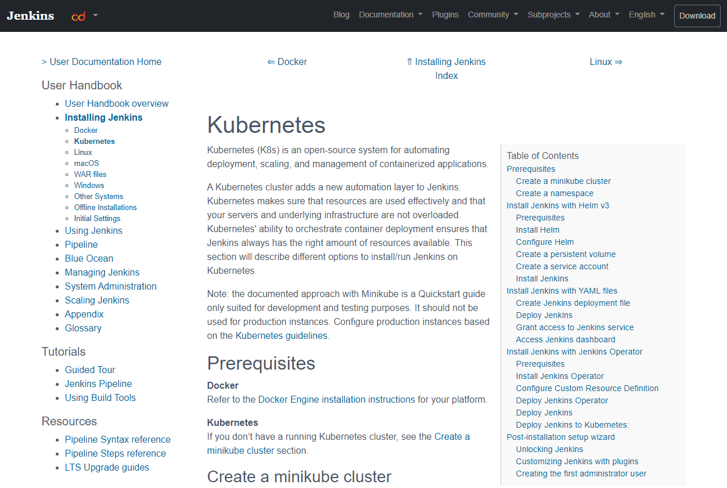Open User Documentation Home

106,62
